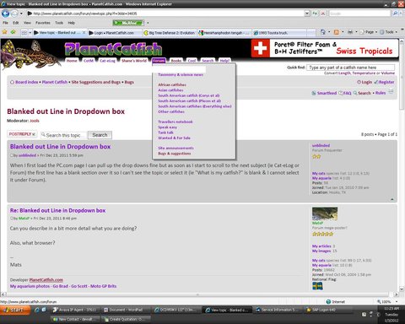This screenshot has height=324, width=405.
Task: Select African catfishes in Forum dropdown
Action: click(x=172, y=84)
